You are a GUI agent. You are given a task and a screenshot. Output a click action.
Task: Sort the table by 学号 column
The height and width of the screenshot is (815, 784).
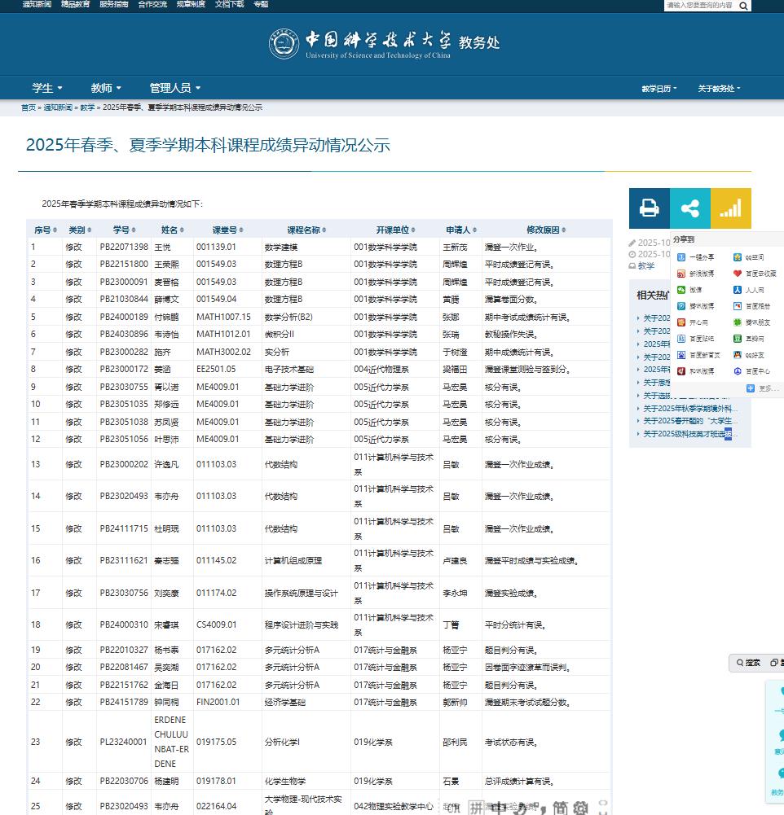point(124,230)
